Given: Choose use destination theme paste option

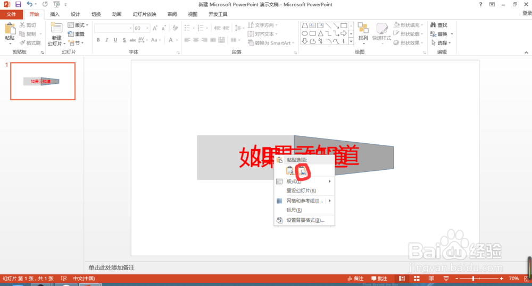Looking at the screenshot, I should [x=290, y=171].
